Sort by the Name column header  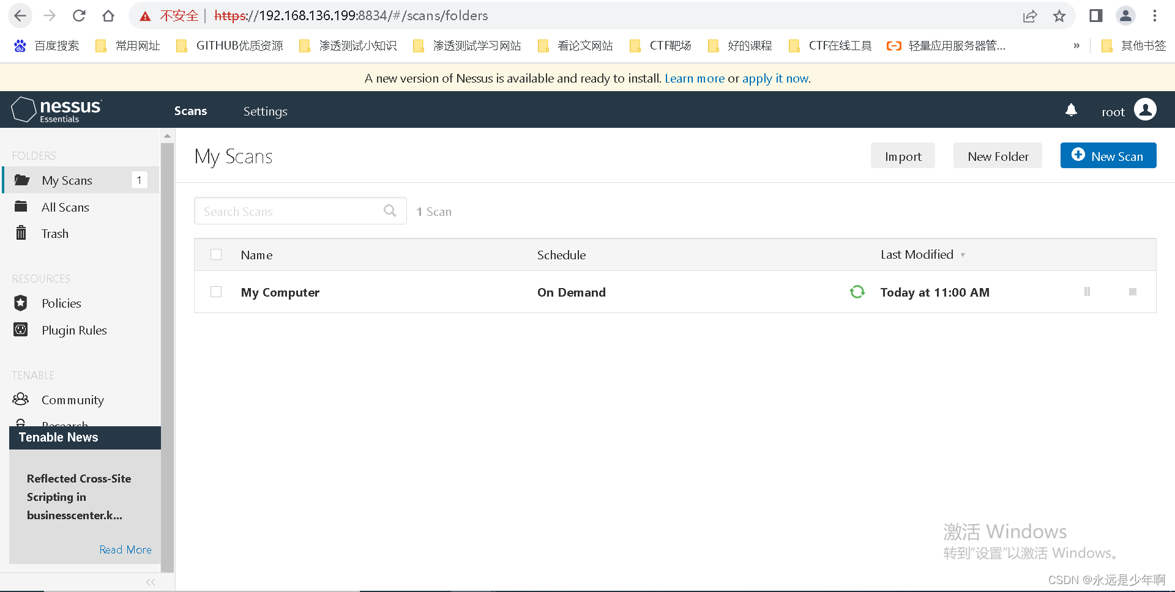[256, 255]
